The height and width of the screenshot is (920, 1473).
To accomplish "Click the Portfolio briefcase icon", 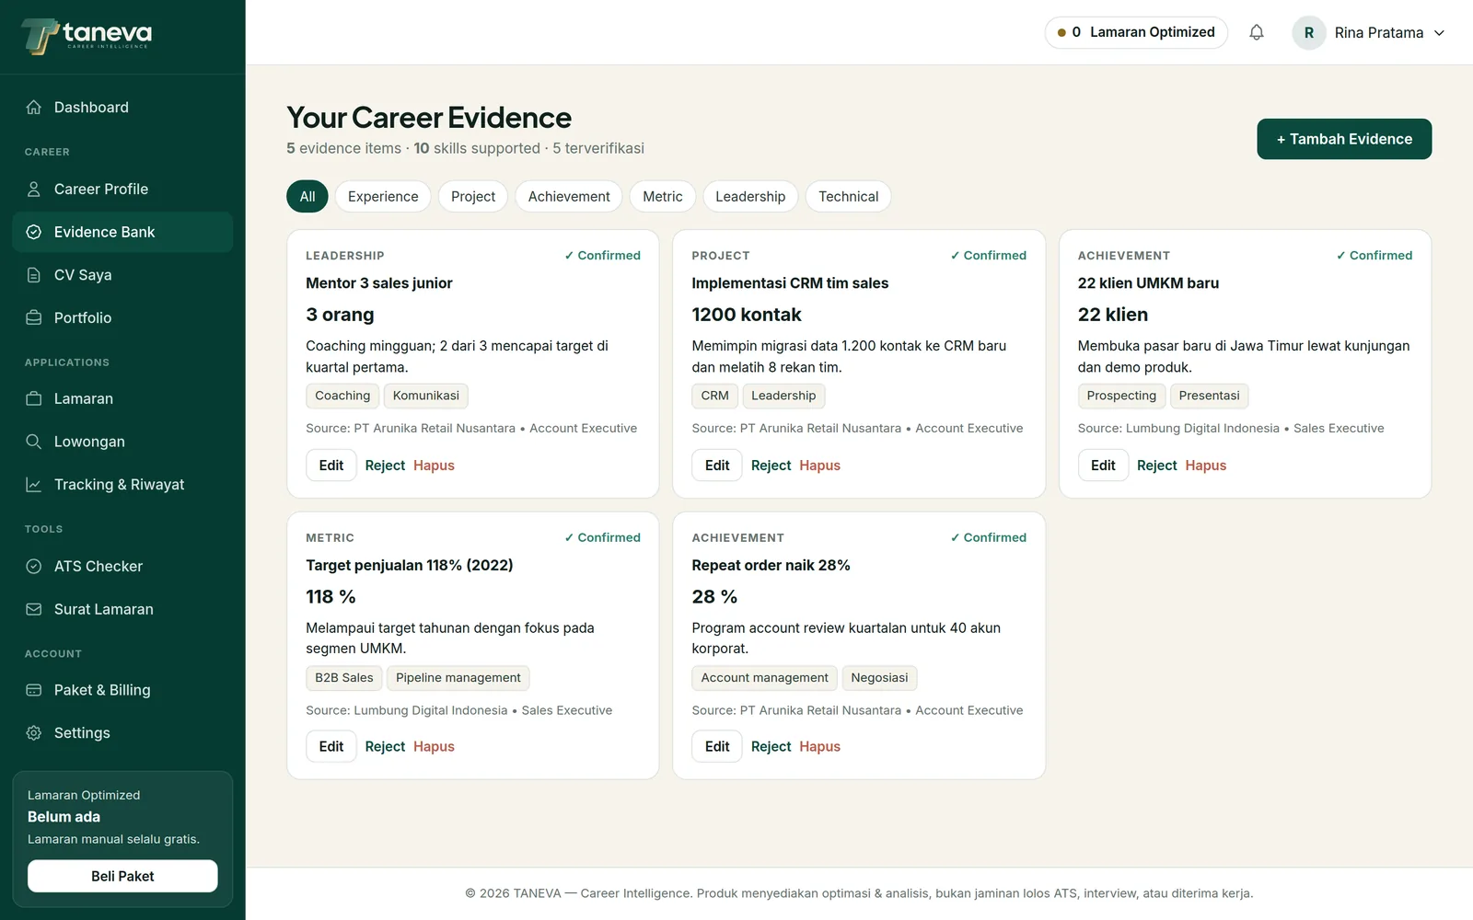I will [34, 317].
